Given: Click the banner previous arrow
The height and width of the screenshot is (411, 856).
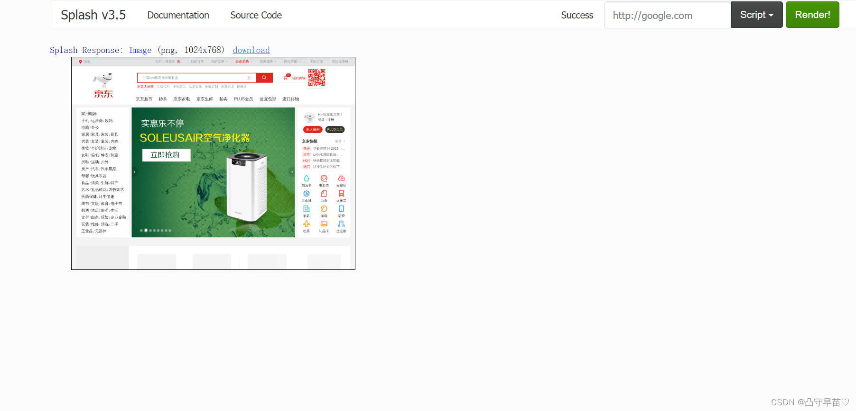Looking at the screenshot, I should click(x=134, y=172).
